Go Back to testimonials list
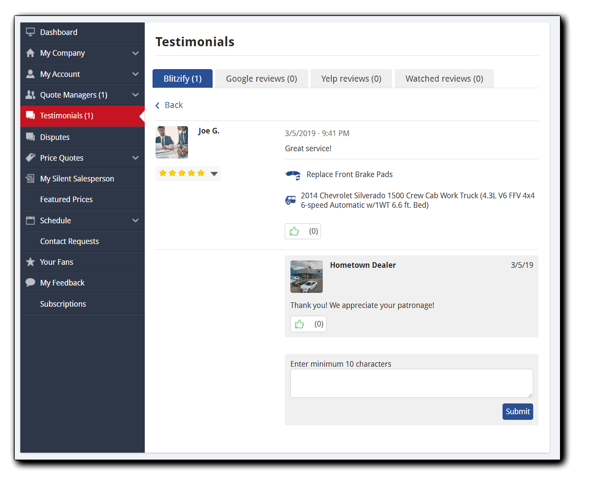This screenshot has width=595, height=495. 169,105
